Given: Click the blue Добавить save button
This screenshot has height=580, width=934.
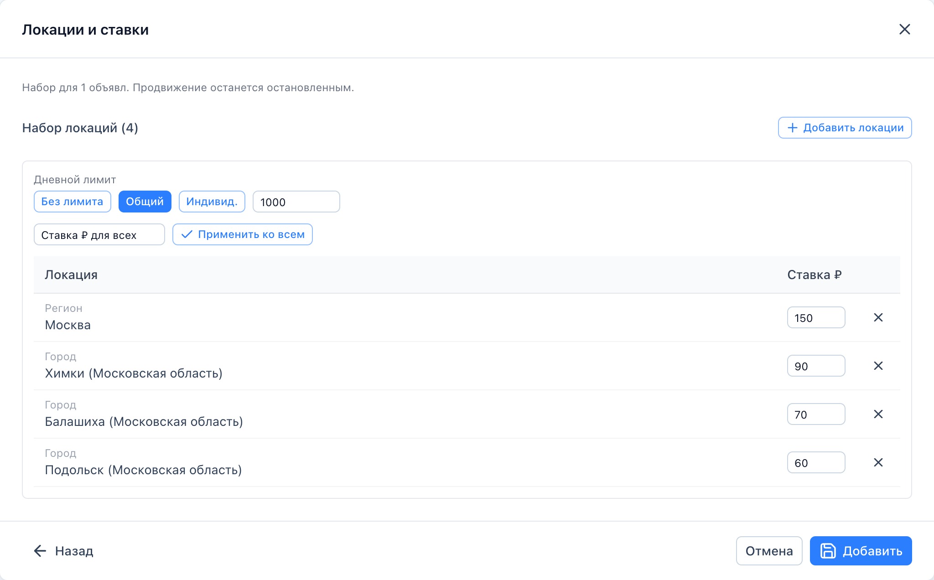Looking at the screenshot, I should coord(861,551).
